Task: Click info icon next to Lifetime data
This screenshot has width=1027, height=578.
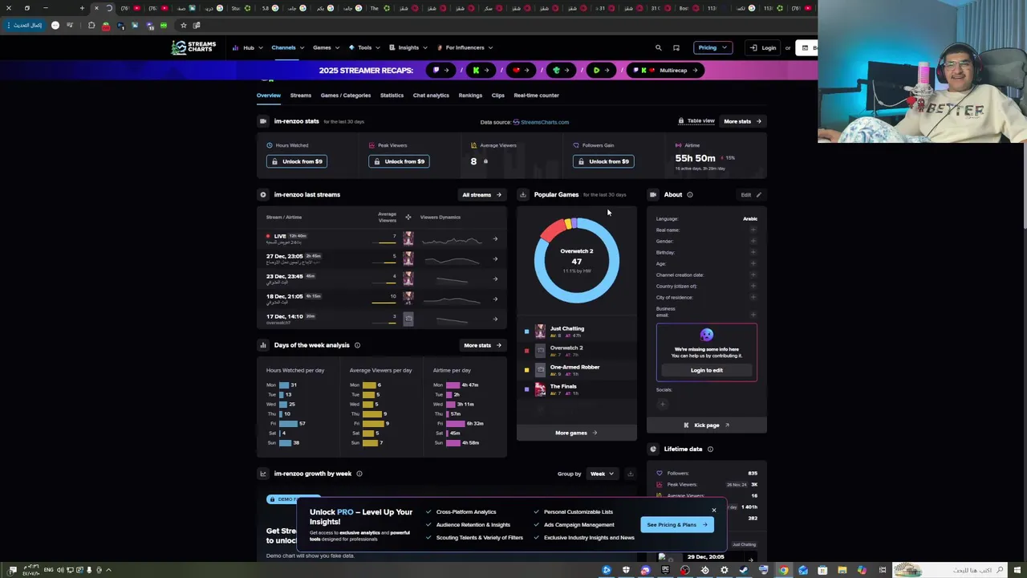Action: click(x=710, y=449)
